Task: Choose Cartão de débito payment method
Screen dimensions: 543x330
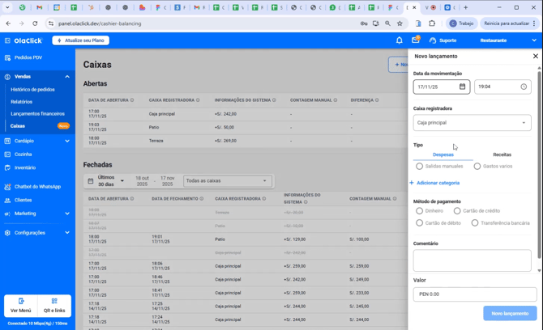Action: [x=419, y=223]
